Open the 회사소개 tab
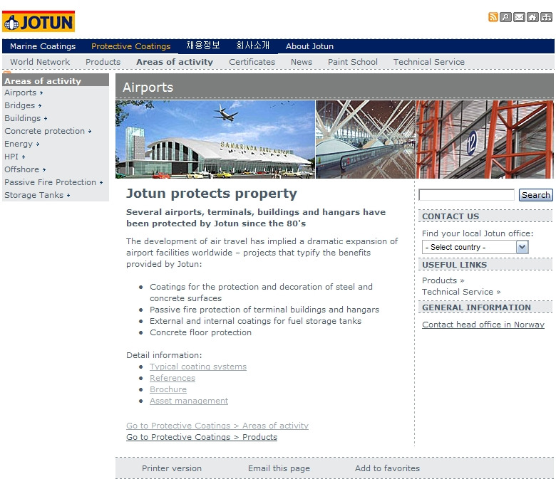The height and width of the screenshot is (479, 556). (x=253, y=46)
